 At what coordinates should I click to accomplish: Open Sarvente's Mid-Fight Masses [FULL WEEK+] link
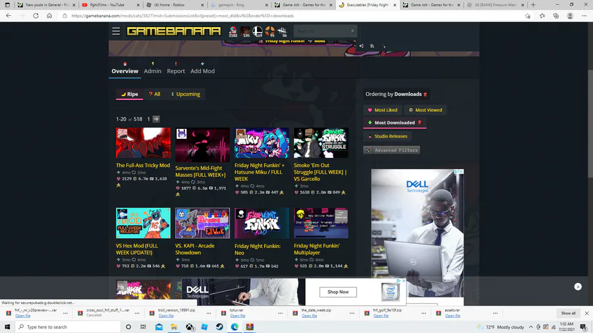click(x=200, y=171)
